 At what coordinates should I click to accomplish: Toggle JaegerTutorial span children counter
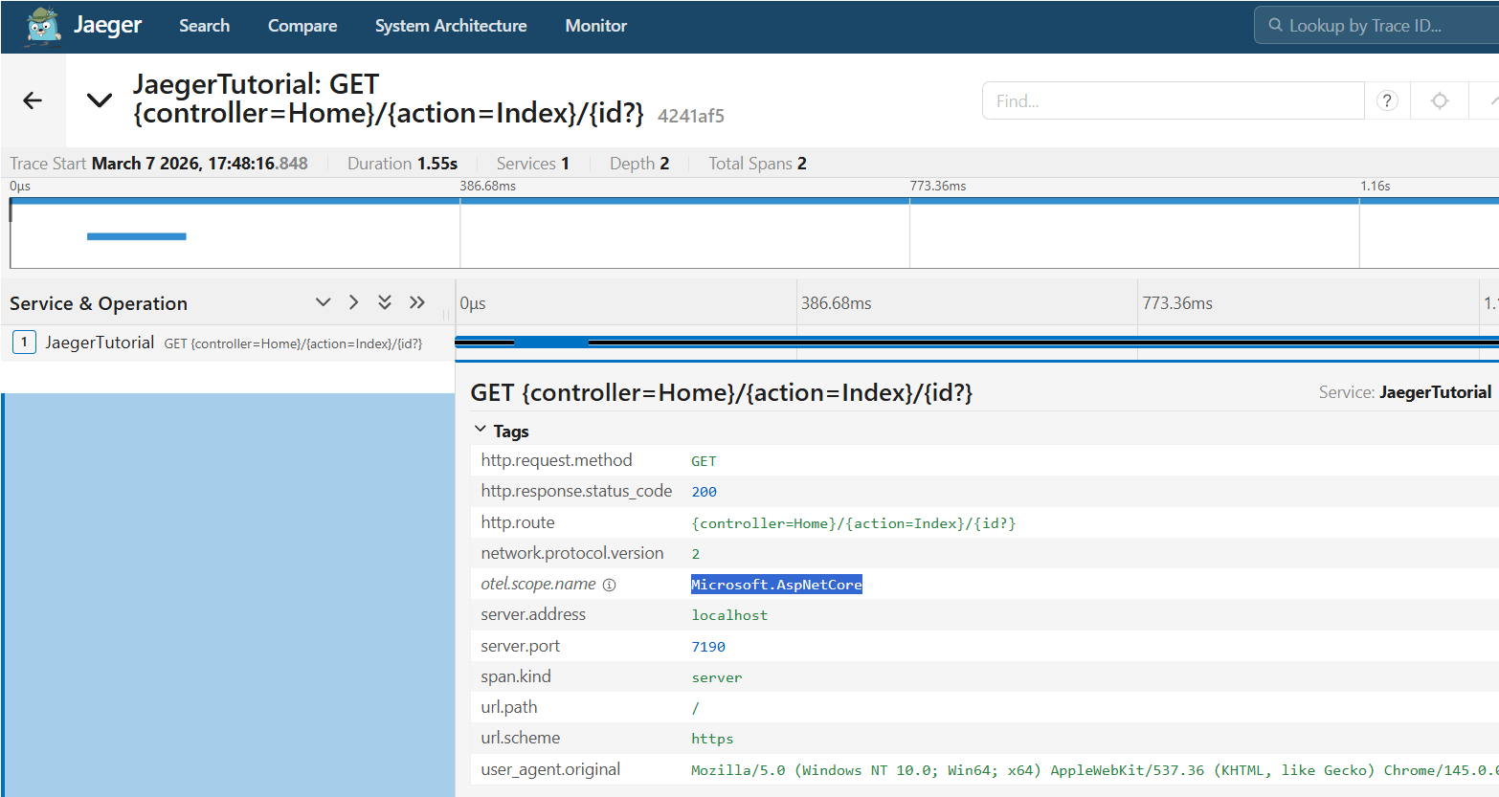click(x=24, y=343)
